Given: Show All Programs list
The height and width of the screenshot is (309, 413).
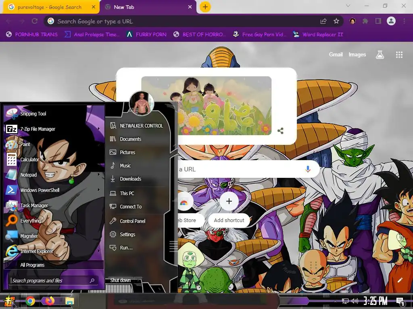Looking at the screenshot, I should 54,265.
